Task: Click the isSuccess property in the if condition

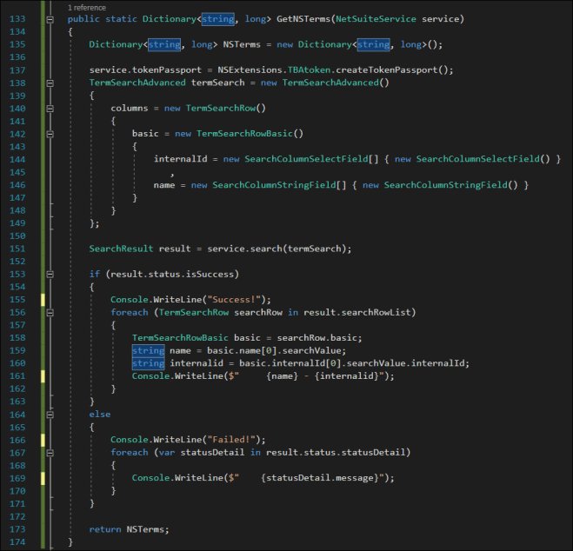Action: tap(210, 275)
